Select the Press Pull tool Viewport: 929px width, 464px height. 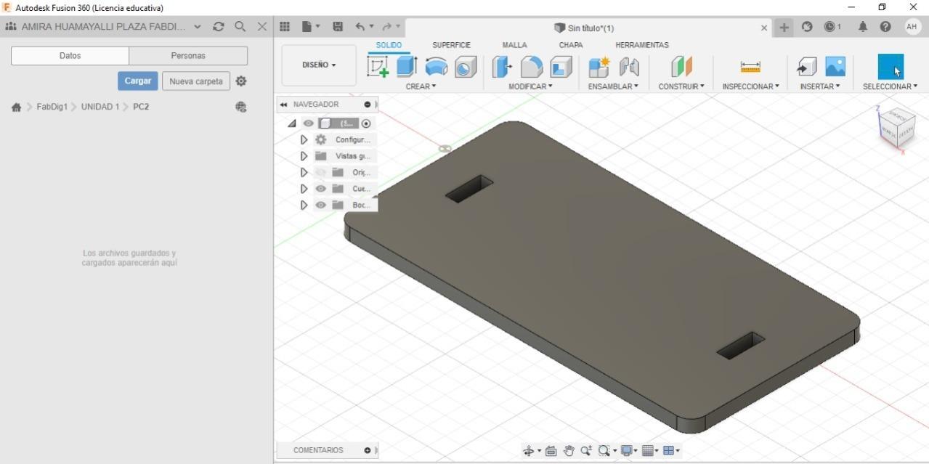coord(502,67)
